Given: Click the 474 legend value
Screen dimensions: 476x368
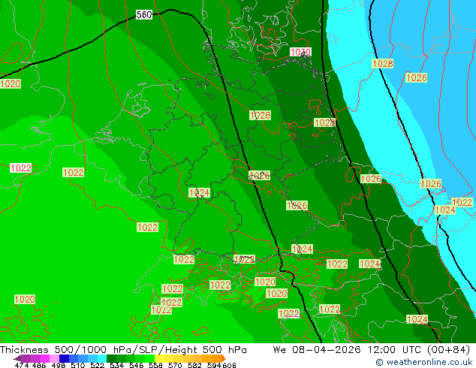Looking at the screenshot, I should click(x=22, y=365).
